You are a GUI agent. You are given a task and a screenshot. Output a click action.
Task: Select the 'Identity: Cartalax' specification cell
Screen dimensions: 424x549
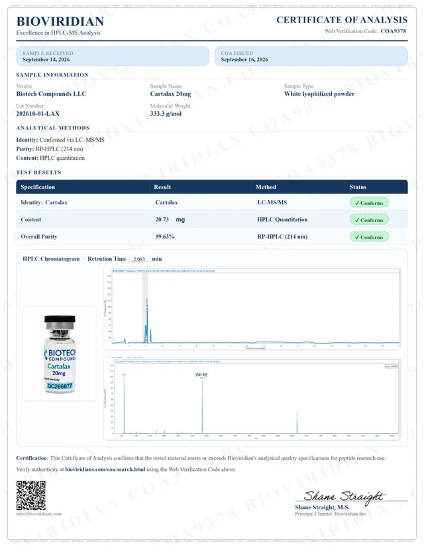(x=44, y=202)
